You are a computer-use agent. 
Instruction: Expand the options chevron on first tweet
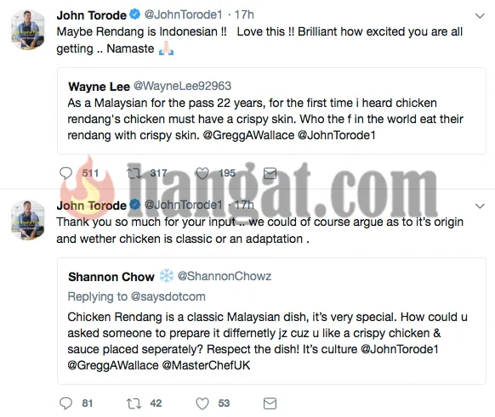coord(480,16)
